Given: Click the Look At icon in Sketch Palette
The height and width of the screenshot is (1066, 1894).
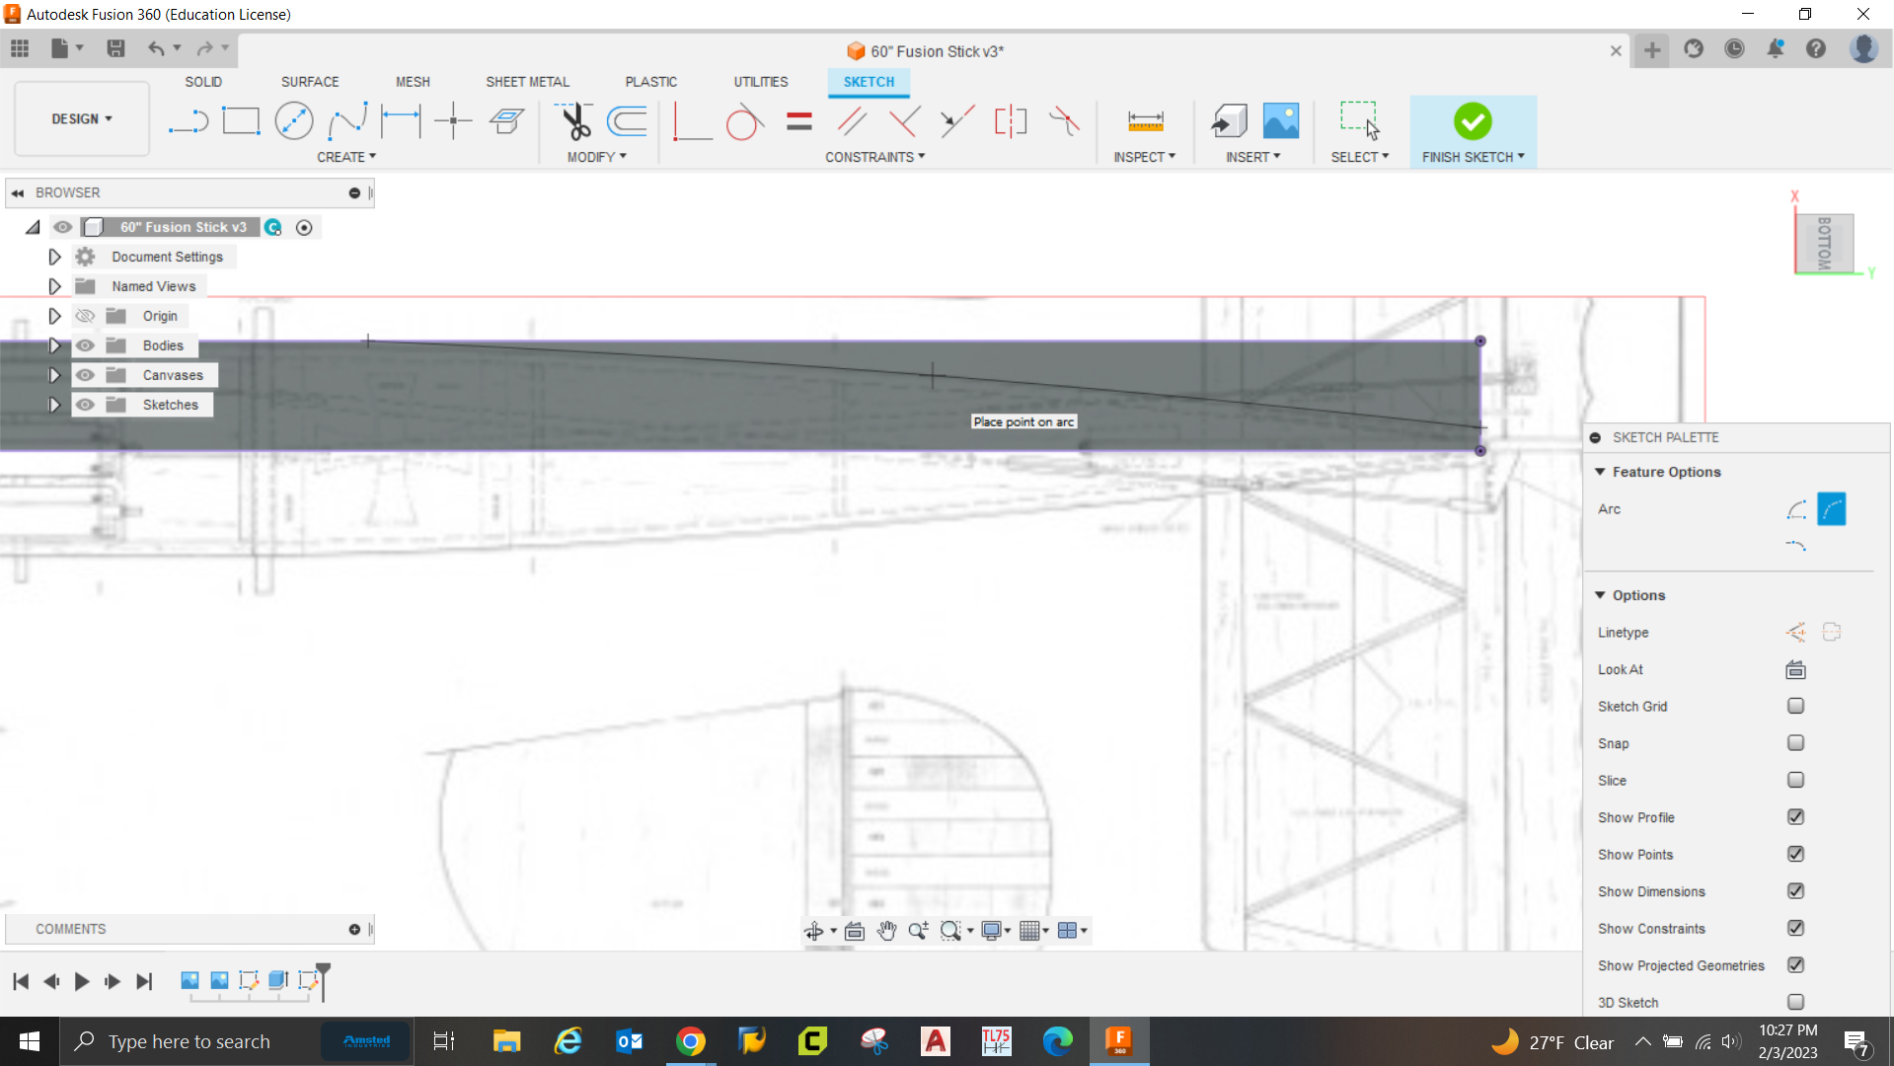Looking at the screenshot, I should tap(1795, 670).
